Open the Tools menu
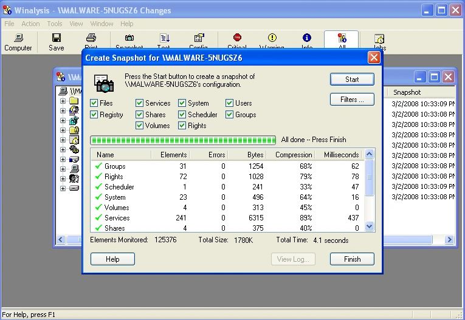This screenshot has height=320, width=465. click(55, 24)
